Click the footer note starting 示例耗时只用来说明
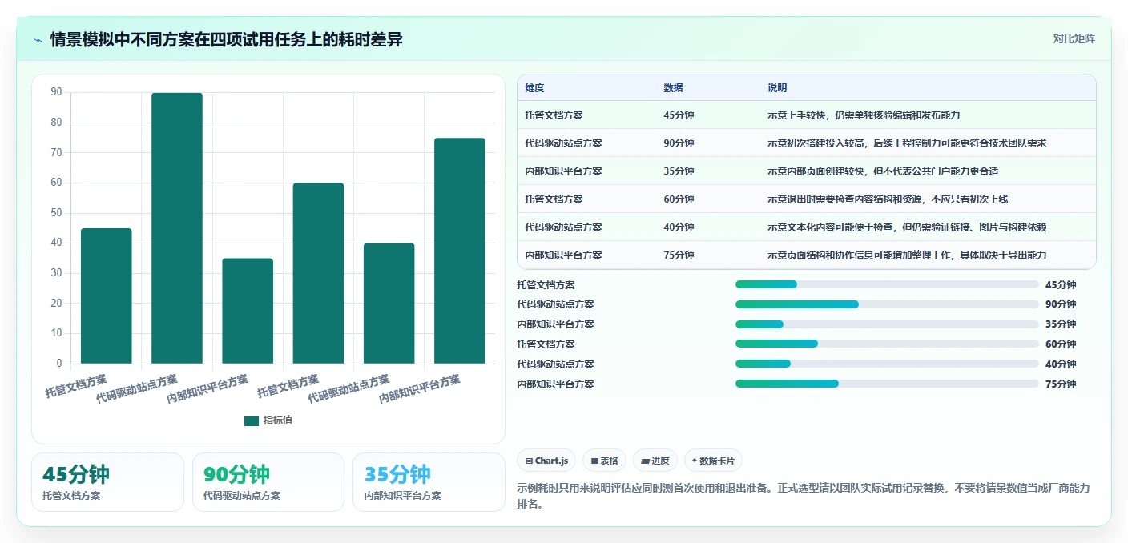The width and height of the screenshot is (1128, 543). [804, 497]
